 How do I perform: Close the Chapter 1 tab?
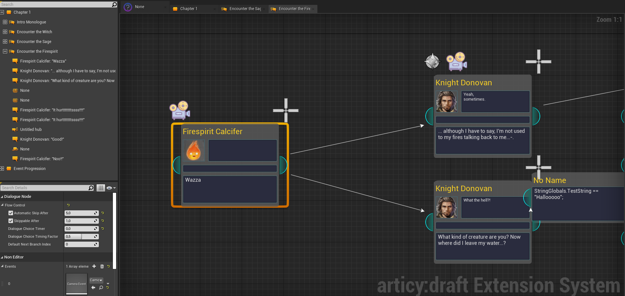click(214, 9)
